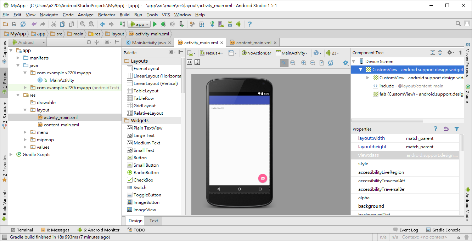The height and width of the screenshot is (241, 472).
Task: Click the Search Everywhere magnifier icon
Action: click(458, 24)
